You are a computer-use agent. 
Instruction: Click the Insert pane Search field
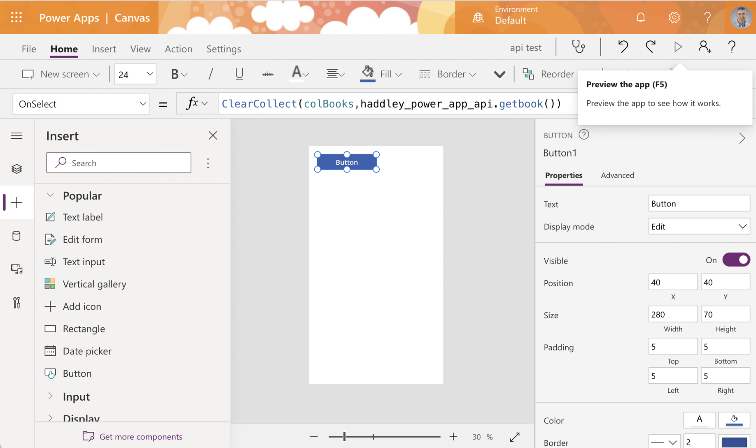click(124, 163)
